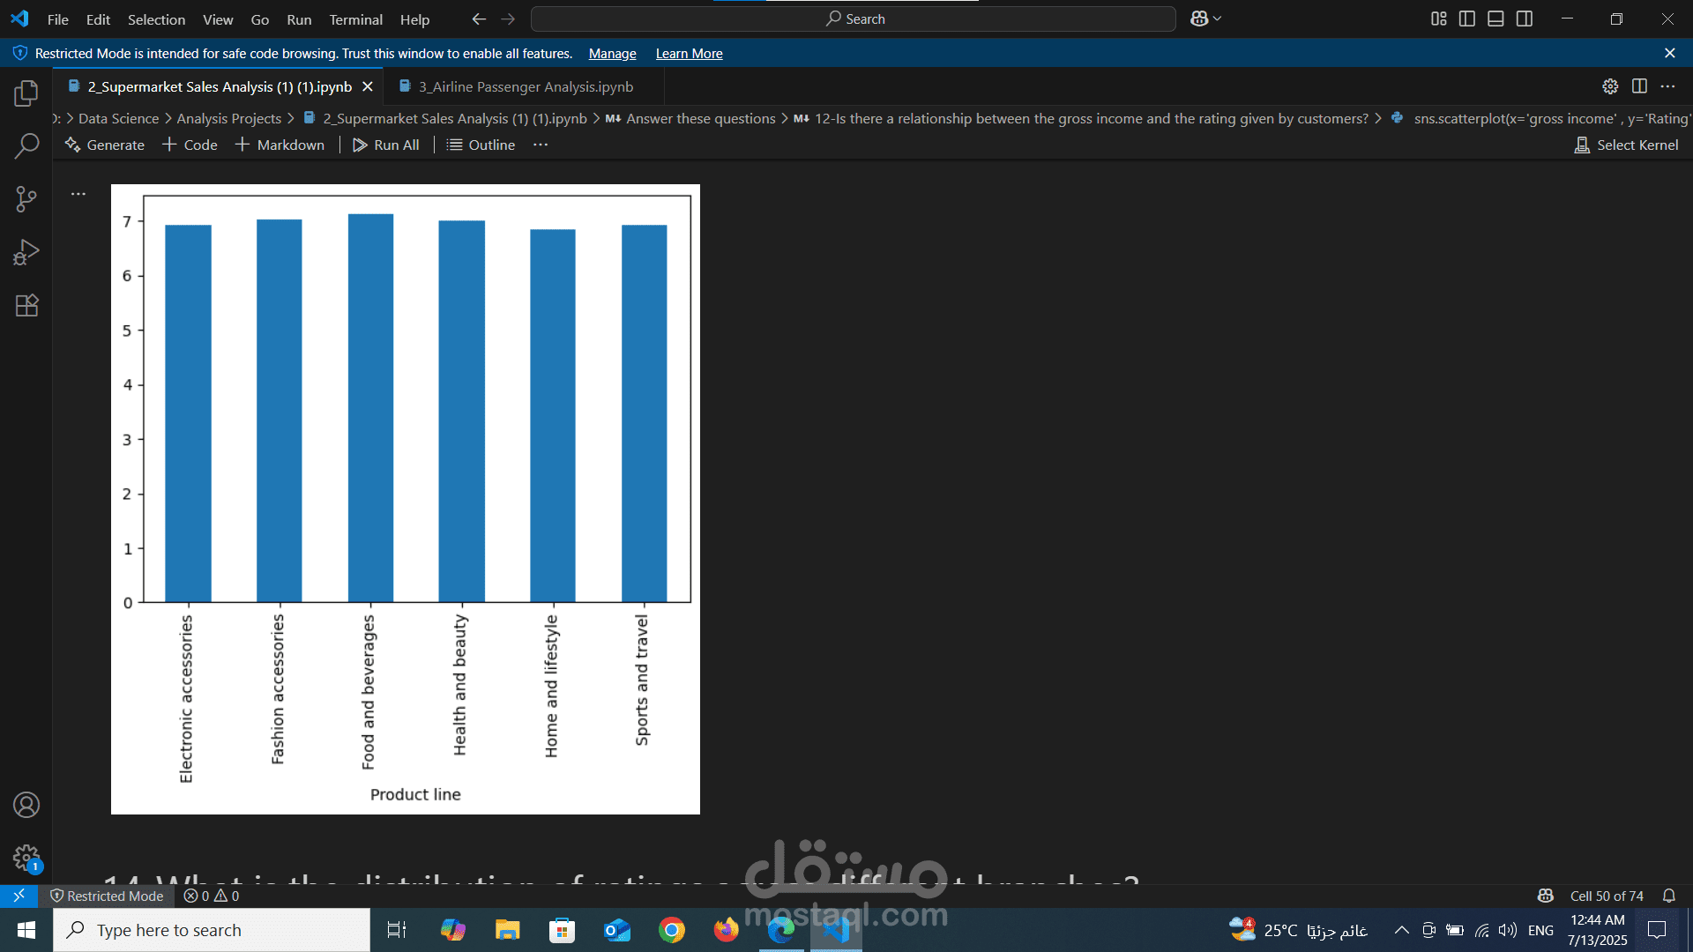
Task: Run All notebook cells
Action: point(386,145)
